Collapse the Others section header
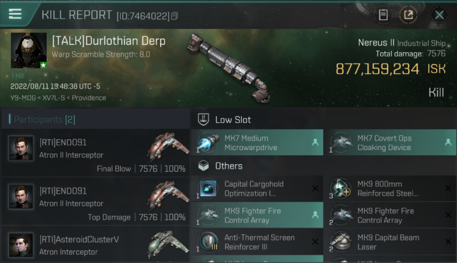This screenshot has height=263, width=457. click(x=228, y=166)
